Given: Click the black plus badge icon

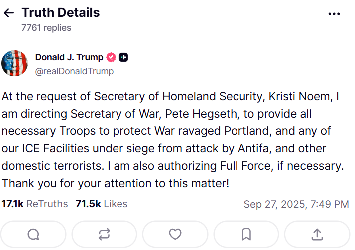Looking at the screenshot, I should click(124, 57).
